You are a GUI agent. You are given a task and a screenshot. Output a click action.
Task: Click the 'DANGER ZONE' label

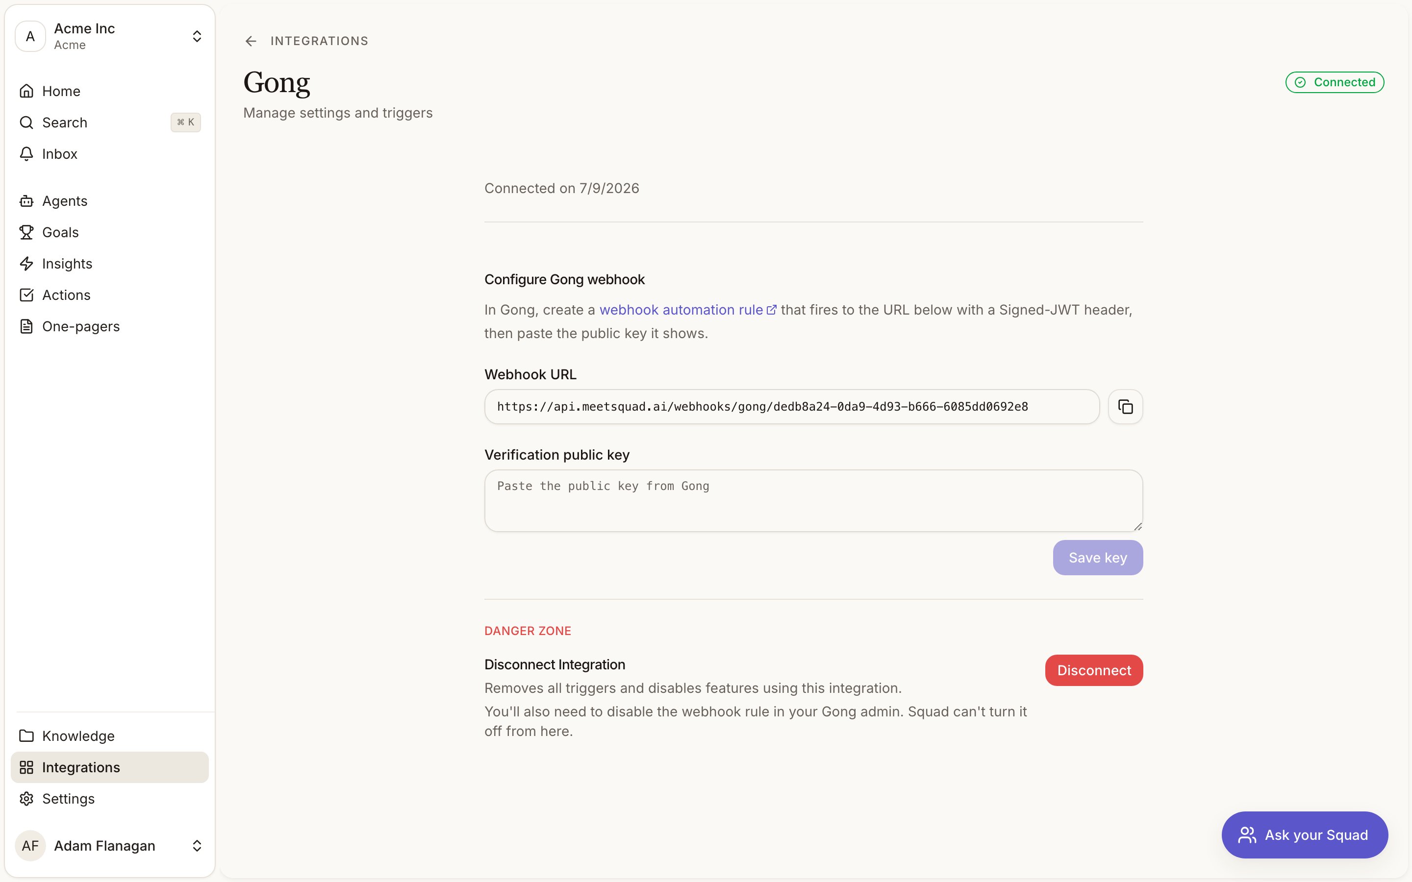click(x=528, y=631)
